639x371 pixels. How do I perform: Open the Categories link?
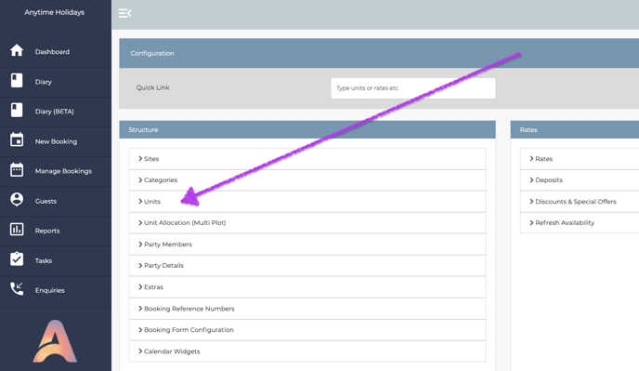click(x=161, y=180)
